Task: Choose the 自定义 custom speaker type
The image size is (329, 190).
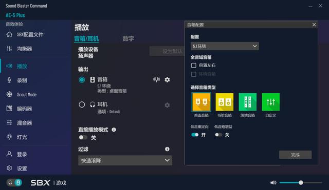Action: (x=271, y=102)
